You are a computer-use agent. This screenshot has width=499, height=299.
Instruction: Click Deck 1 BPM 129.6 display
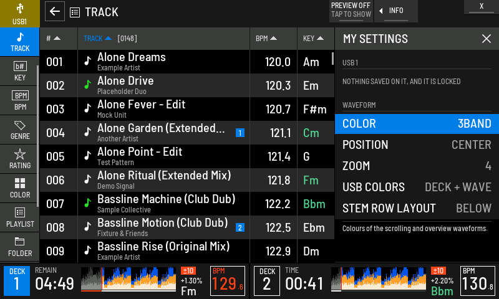pos(228,281)
